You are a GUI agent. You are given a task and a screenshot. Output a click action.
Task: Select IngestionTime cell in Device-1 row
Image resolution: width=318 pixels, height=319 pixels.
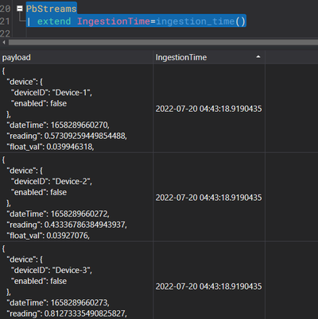pos(208,109)
